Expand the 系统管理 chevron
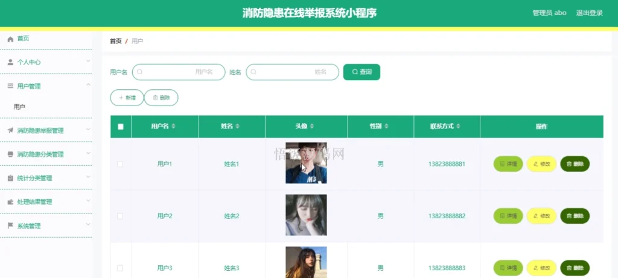Image resolution: width=618 pixels, height=278 pixels. coord(88,224)
